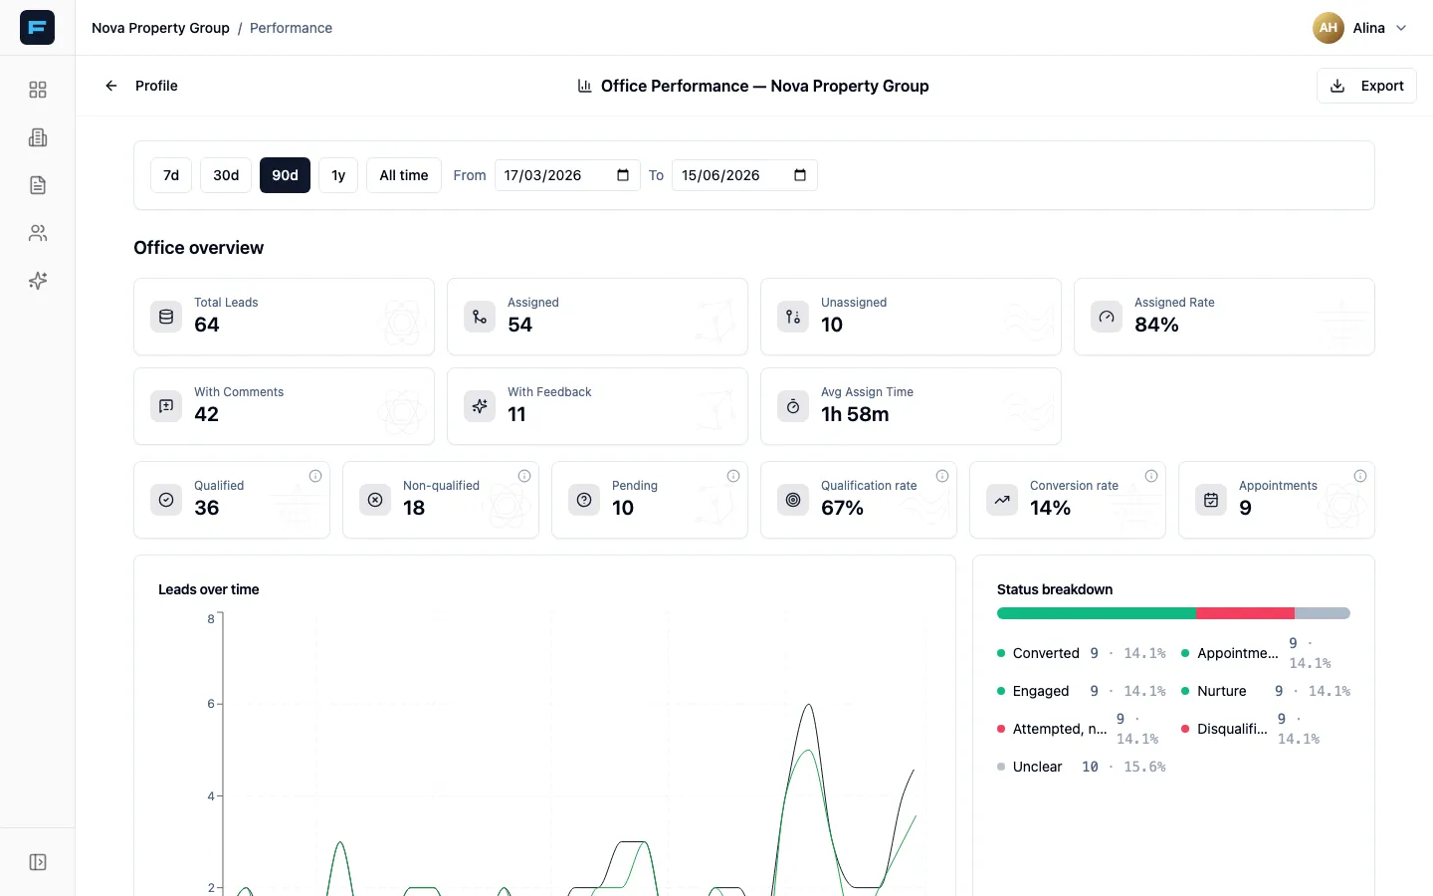The height and width of the screenshot is (896, 1433).
Task: Click the Office overview heading
Action: coord(199,248)
